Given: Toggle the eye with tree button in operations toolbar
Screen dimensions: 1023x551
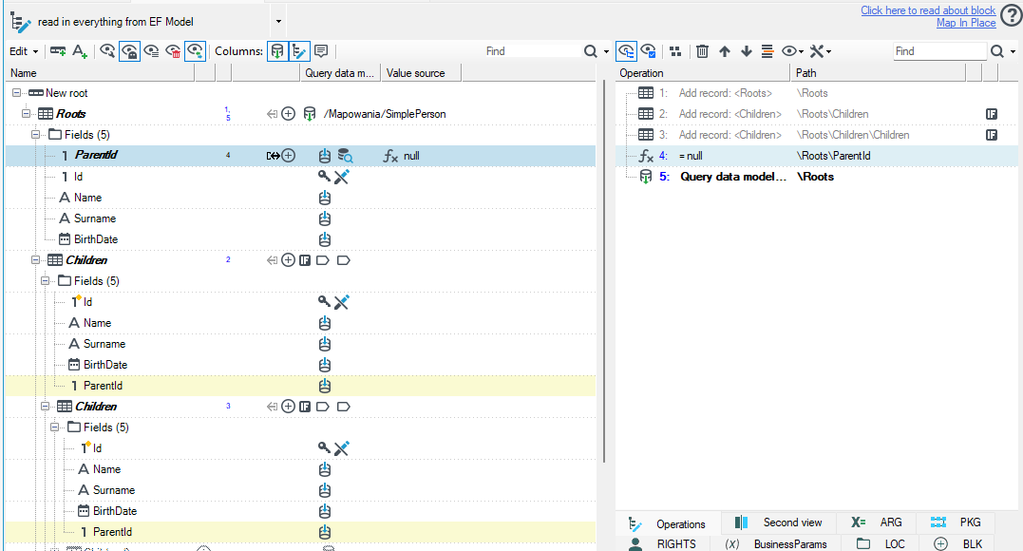Looking at the screenshot, I should pos(626,51).
